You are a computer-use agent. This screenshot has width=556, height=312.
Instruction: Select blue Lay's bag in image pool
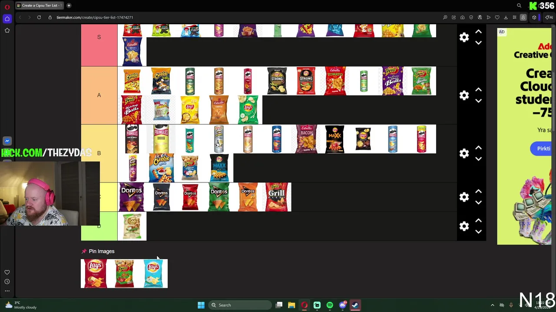(153, 273)
